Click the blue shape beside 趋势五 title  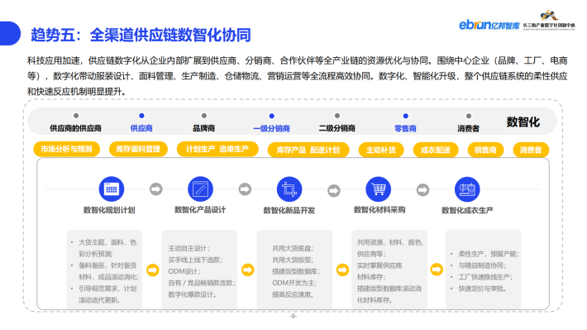click(10, 33)
